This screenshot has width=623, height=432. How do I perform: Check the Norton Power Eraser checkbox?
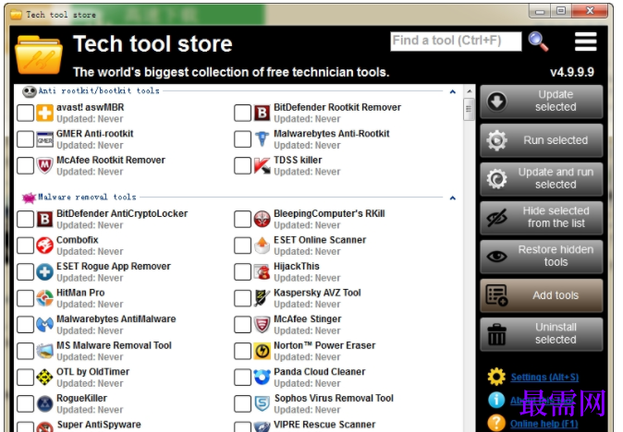pyautogui.click(x=242, y=351)
